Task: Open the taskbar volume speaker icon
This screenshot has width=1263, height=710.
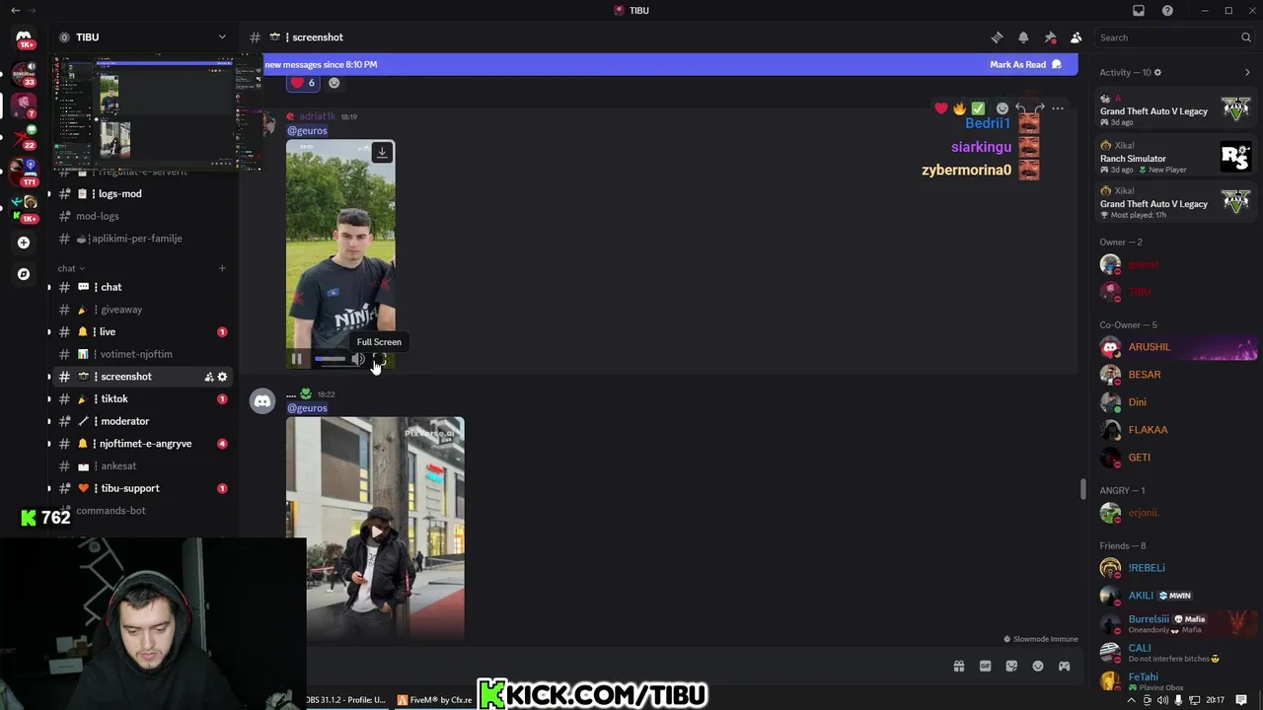Action: (x=1162, y=700)
